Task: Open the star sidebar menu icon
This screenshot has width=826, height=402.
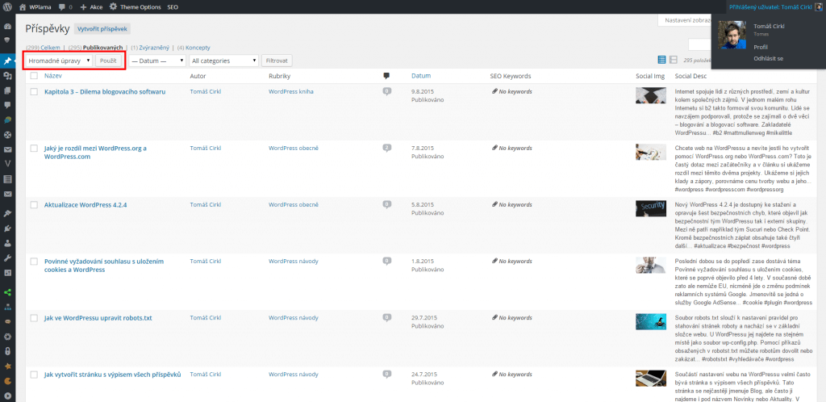Action: (x=7, y=365)
